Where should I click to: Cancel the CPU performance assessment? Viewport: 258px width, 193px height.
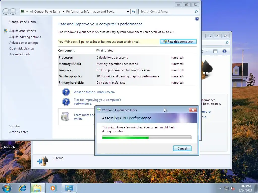pos(182,148)
